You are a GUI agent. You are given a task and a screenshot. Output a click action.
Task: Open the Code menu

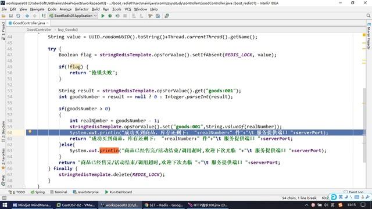pyautogui.click(x=52, y=9)
